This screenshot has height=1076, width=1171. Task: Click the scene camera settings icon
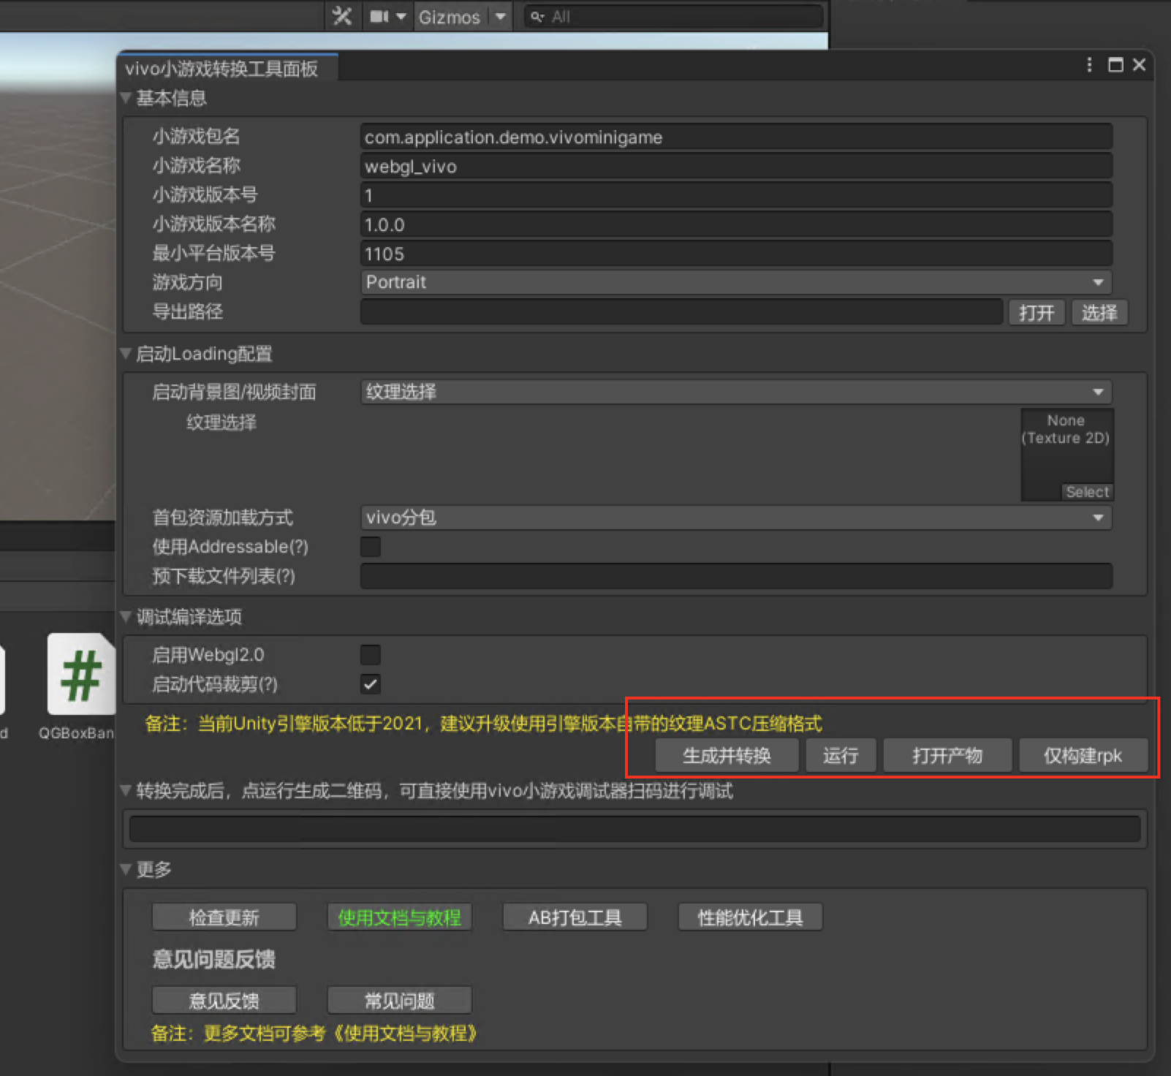pyautogui.click(x=379, y=16)
